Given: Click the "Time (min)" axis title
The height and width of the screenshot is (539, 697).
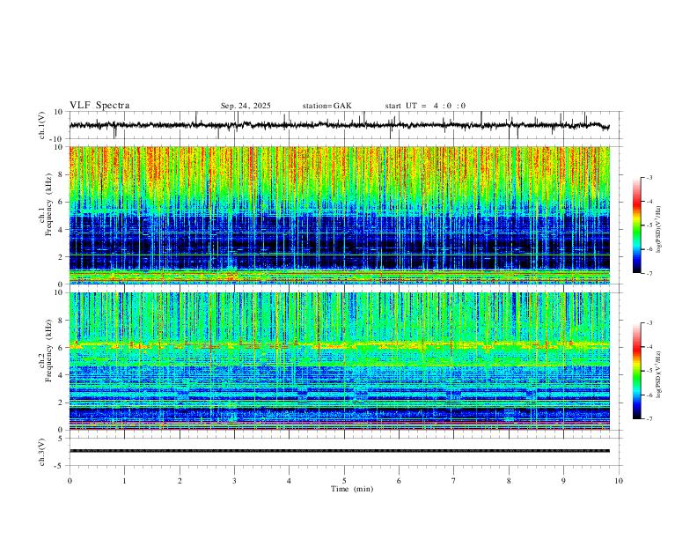Looking at the screenshot, I should point(352,489).
